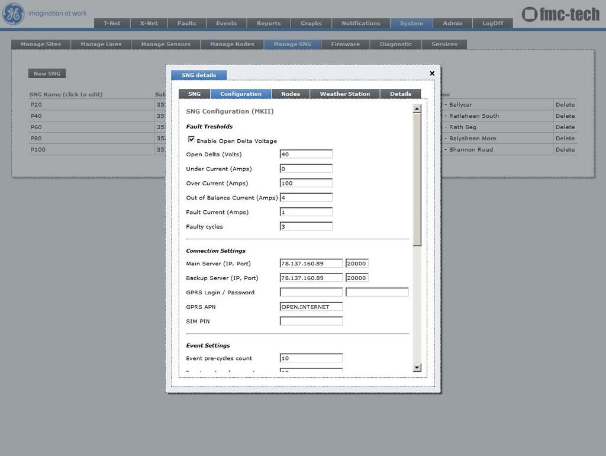Click the New SNG button
606x456 pixels.
tap(47, 73)
